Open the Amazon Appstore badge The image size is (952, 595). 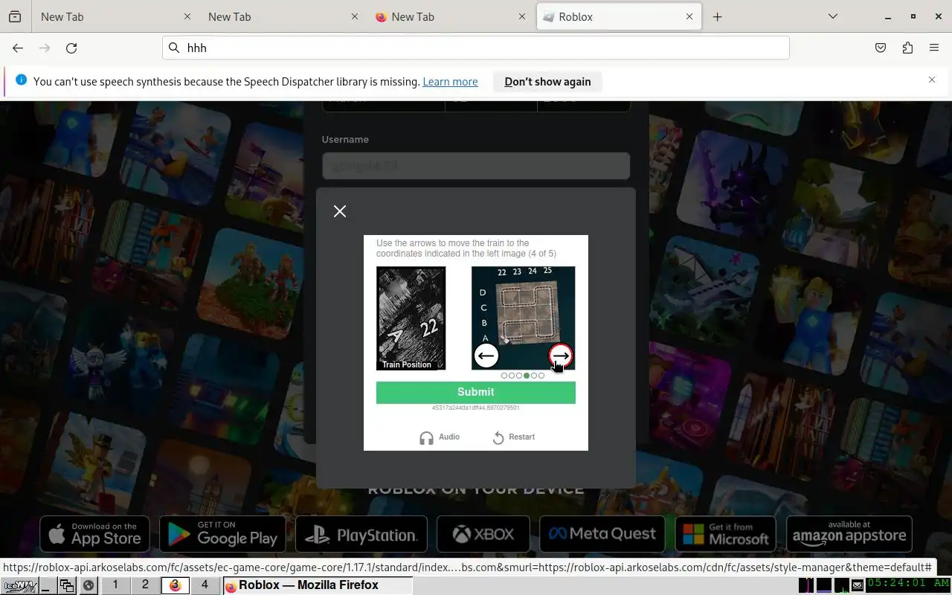coord(849,534)
